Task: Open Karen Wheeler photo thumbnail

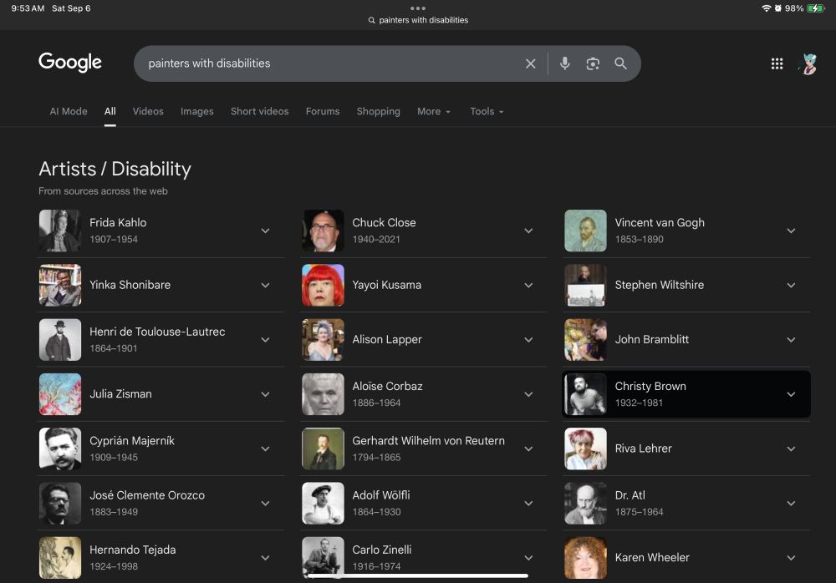Action: coord(585,558)
